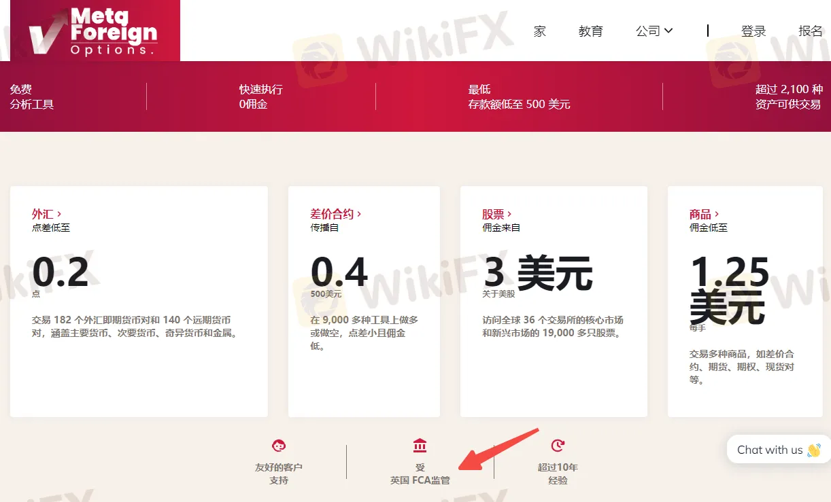The height and width of the screenshot is (502, 831).
Task: Open the 家 home menu item
Action: click(540, 31)
